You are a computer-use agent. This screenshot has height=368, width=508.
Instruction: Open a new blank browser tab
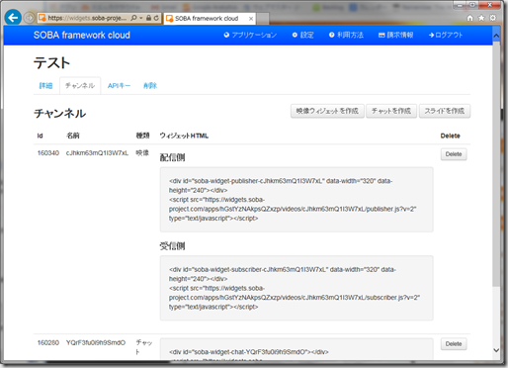[263, 19]
